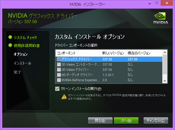This screenshot has width=175, height=130.
Task: Click the NVIDIA logo icon
Action: pyautogui.click(x=161, y=18)
